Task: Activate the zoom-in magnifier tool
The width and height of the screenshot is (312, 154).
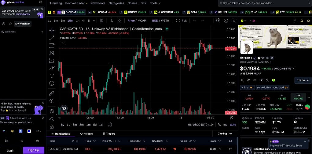Action: tap(52, 101)
